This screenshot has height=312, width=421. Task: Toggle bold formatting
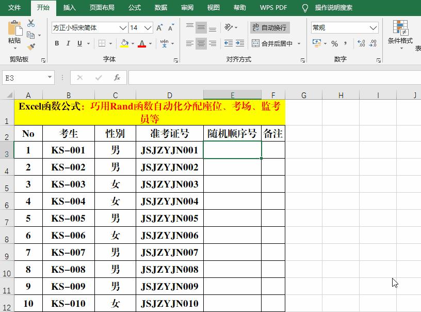coord(57,43)
